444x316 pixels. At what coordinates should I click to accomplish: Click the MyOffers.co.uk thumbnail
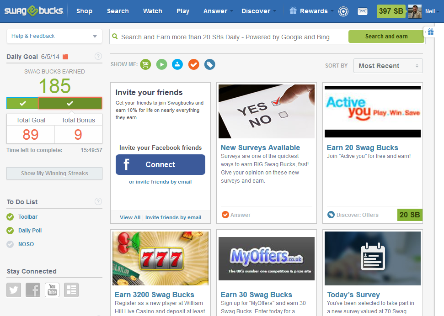[x=267, y=258]
